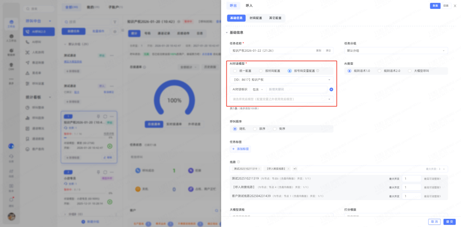The image size is (461, 227).
Task: Collapse the 基础信息 section
Action: tap(228, 32)
